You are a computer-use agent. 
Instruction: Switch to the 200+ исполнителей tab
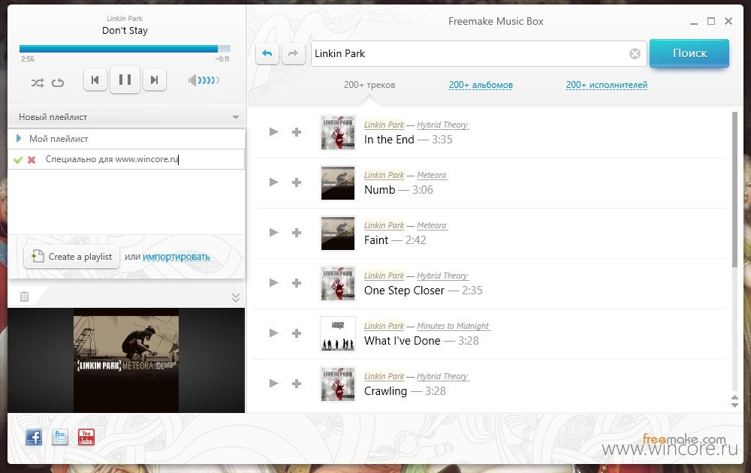coord(607,85)
